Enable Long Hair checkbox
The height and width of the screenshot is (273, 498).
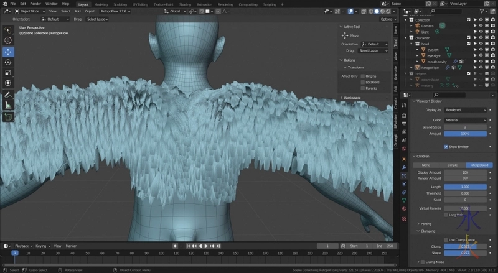coord(446,215)
